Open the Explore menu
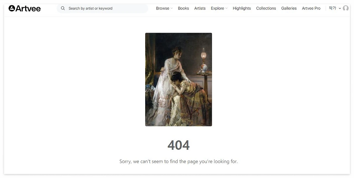 217,8
